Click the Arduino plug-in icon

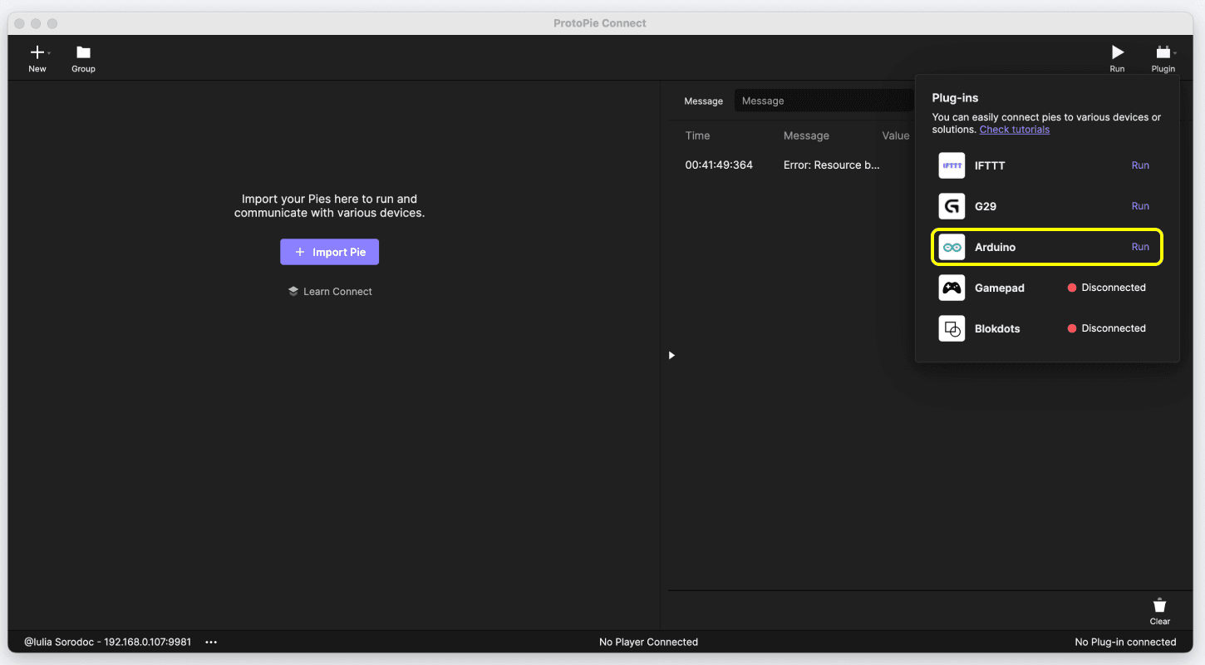tap(952, 247)
